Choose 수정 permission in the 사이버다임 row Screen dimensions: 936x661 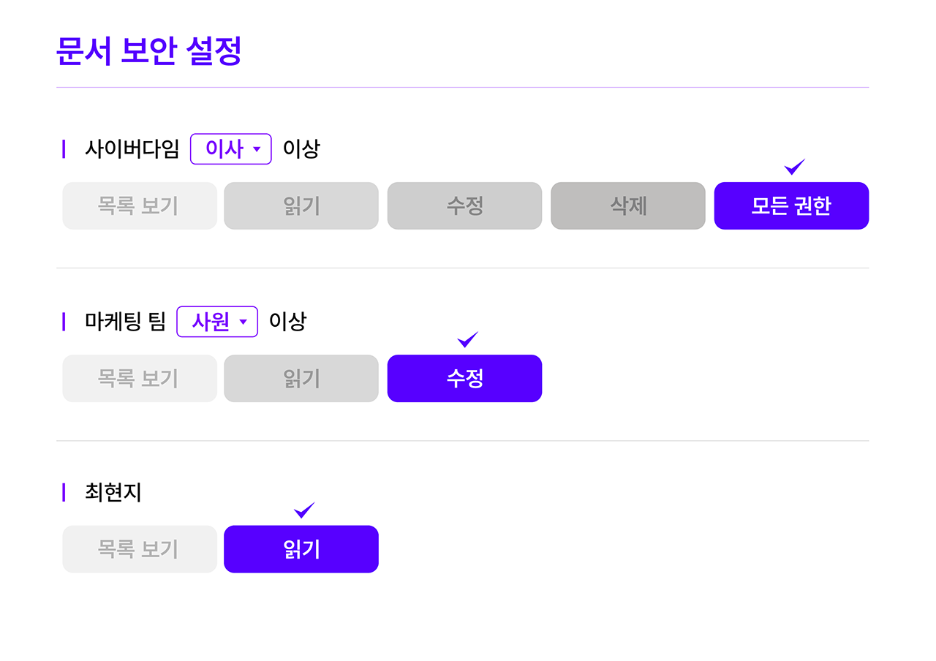coord(464,206)
